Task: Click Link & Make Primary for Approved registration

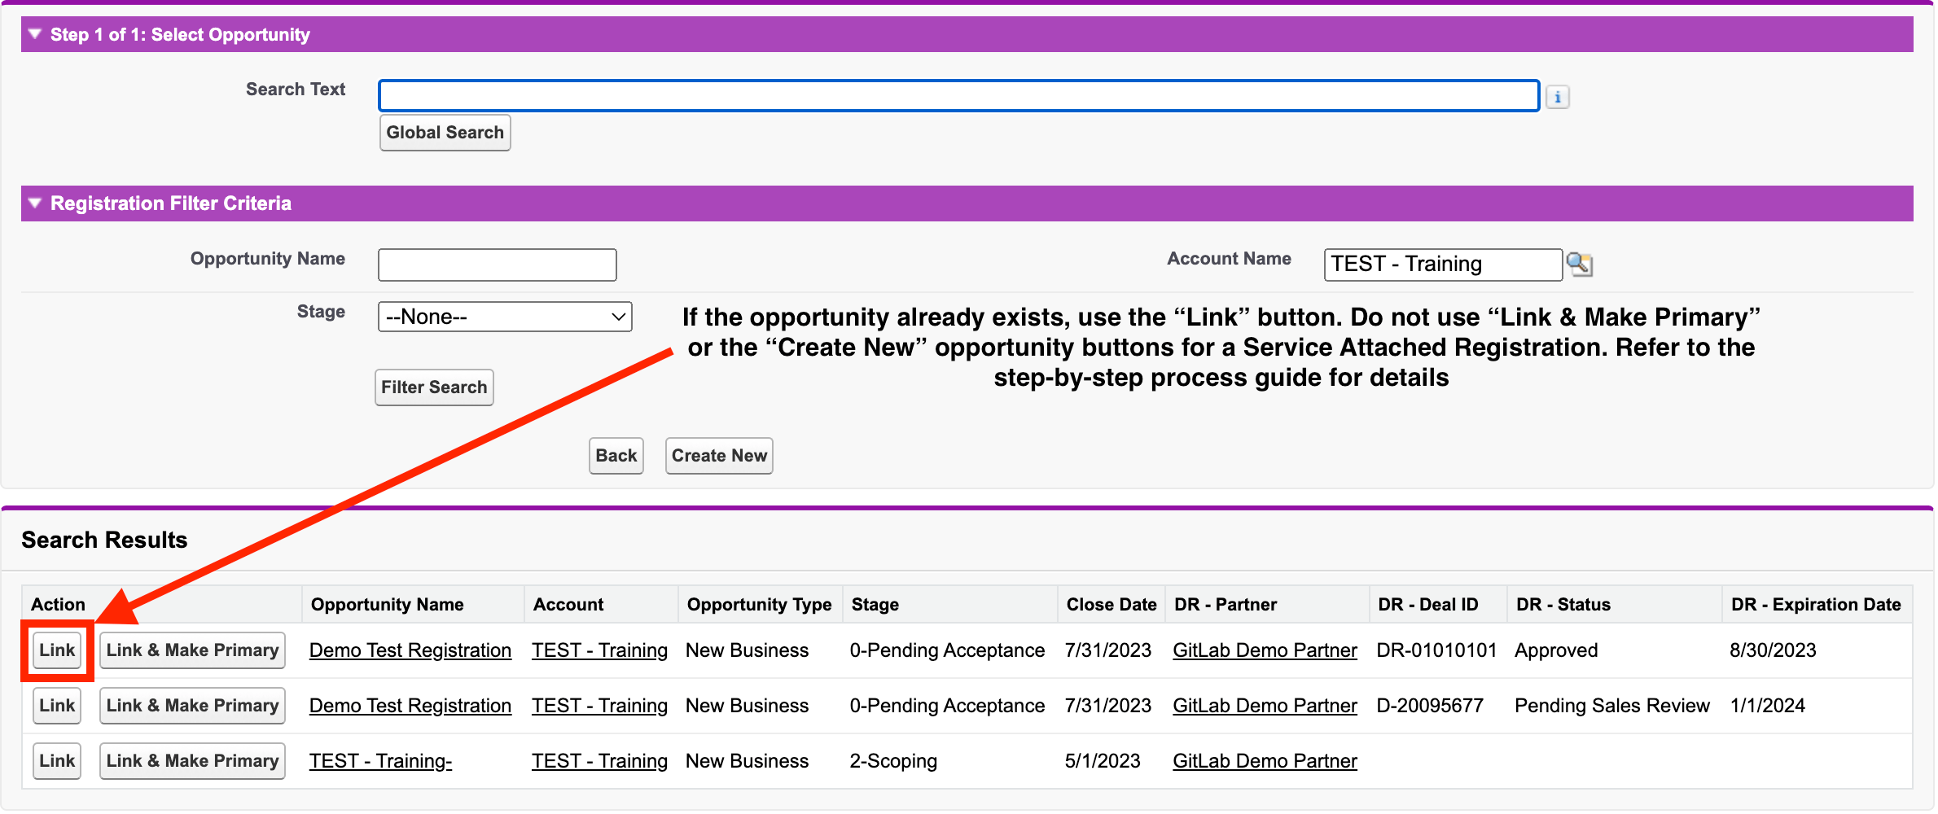Action: (x=192, y=650)
